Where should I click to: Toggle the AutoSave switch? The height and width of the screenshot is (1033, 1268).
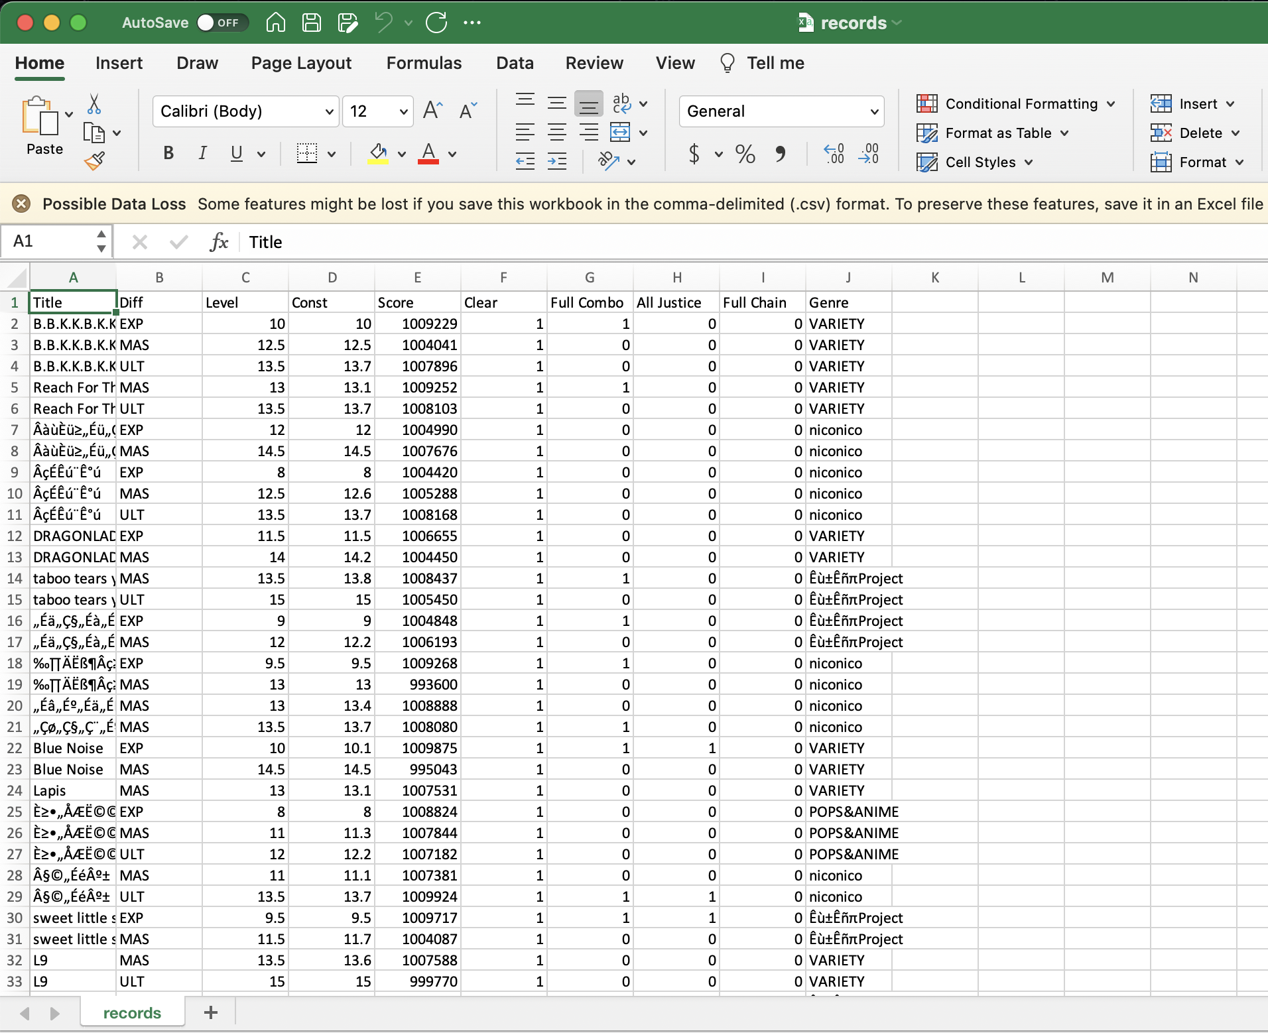click(x=222, y=23)
